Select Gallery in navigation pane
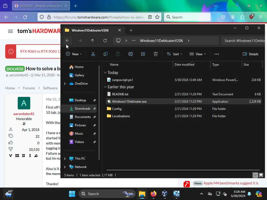The image size is (267, 200). 77,75
